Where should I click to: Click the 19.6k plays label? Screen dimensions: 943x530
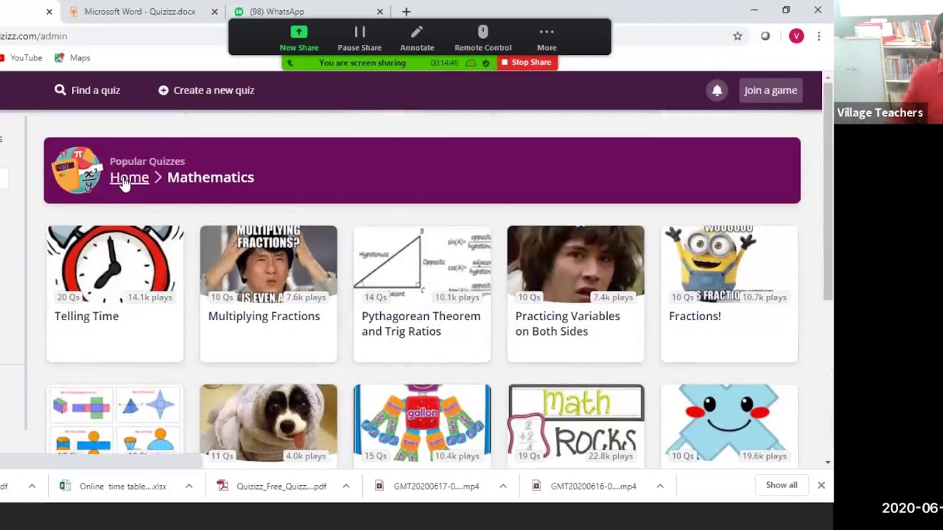[764, 456]
